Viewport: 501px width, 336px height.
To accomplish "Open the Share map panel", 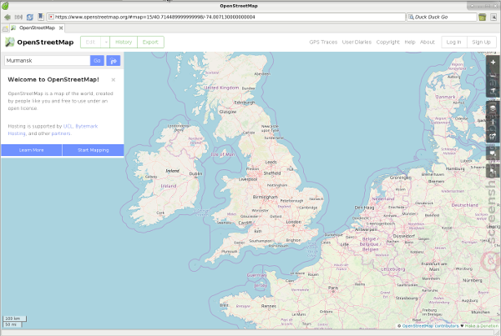I will click(x=493, y=136).
